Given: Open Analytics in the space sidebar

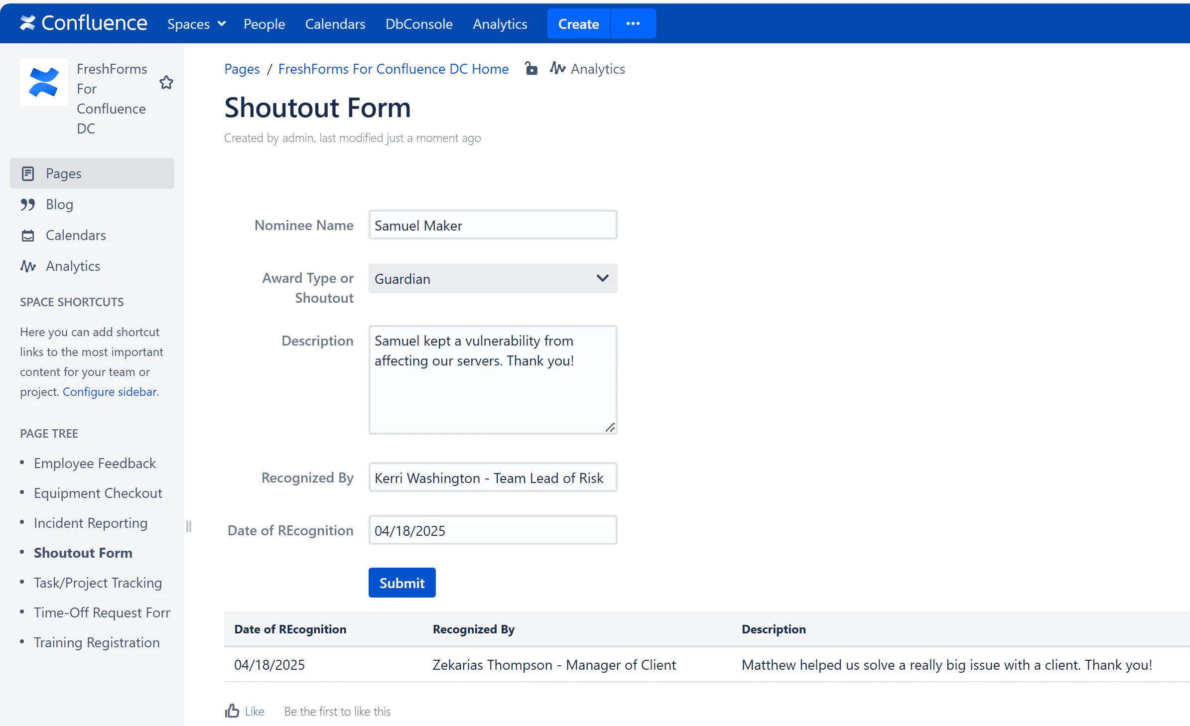Looking at the screenshot, I should tap(73, 266).
